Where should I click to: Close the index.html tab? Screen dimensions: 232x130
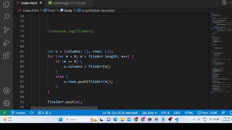click(x=41, y=3)
